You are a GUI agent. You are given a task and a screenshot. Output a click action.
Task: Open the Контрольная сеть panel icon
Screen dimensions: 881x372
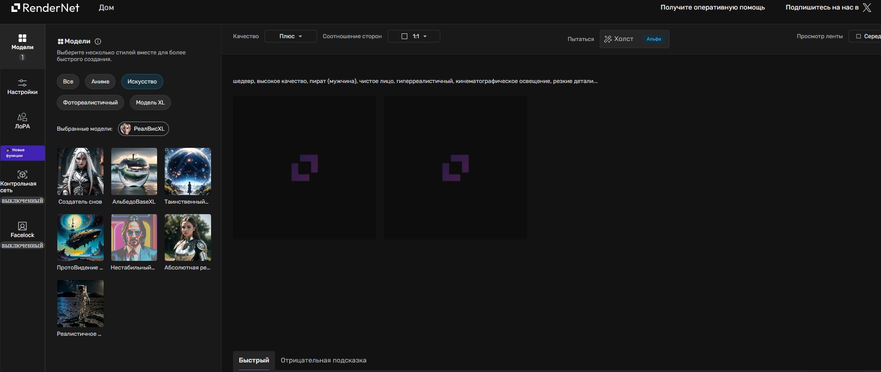(x=22, y=175)
